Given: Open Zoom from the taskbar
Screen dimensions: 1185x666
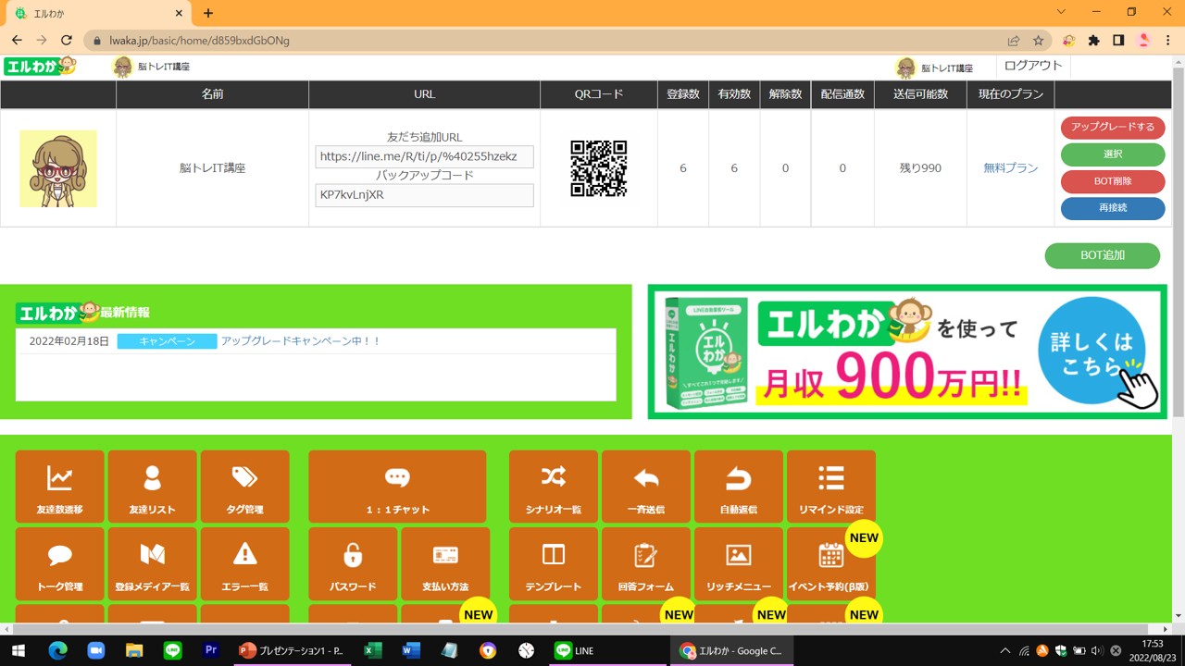Looking at the screenshot, I should pyautogui.click(x=96, y=650).
